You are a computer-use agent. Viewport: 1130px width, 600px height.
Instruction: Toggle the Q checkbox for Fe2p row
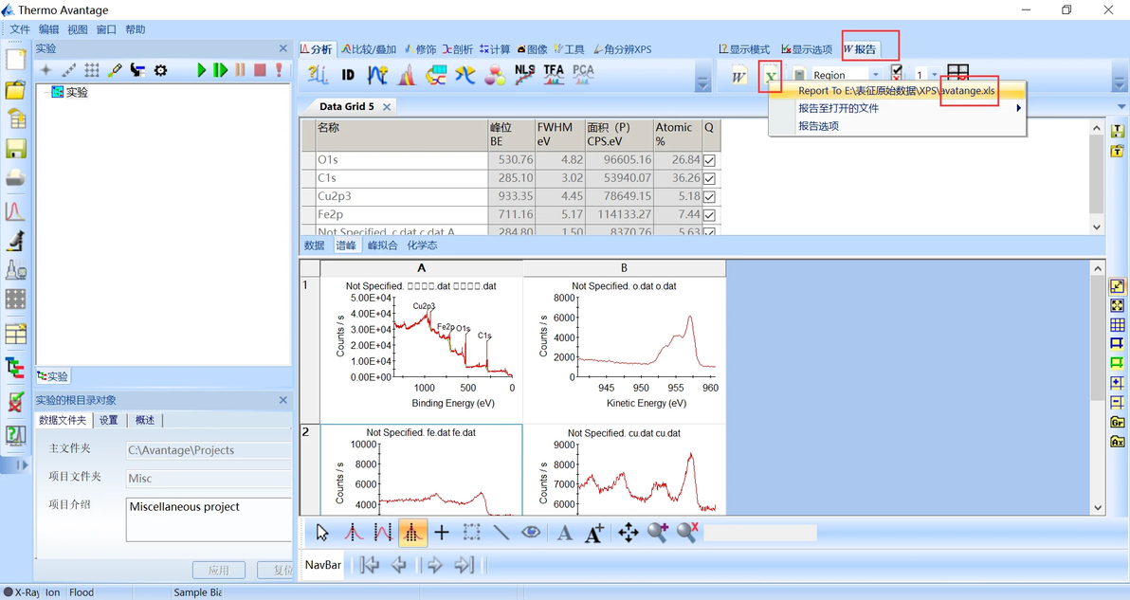click(710, 214)
